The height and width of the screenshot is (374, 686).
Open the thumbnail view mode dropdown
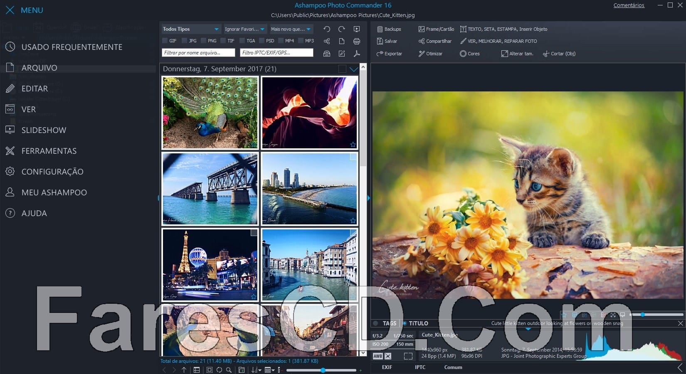coord(270,370)
